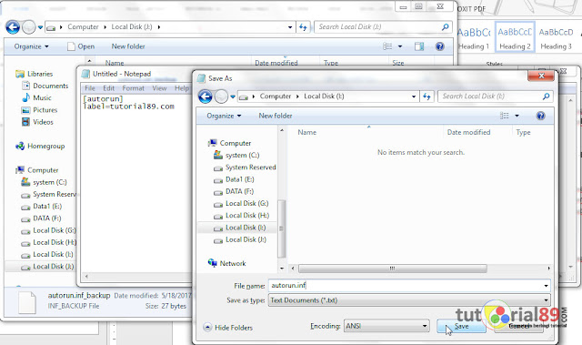Click Back arrow in Explorer window
Viewport: 582px width, 345px height.
13,27
